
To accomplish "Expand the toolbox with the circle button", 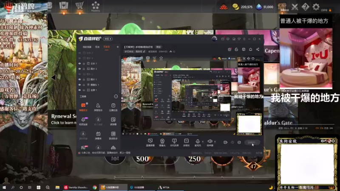I will coord(116,96).
